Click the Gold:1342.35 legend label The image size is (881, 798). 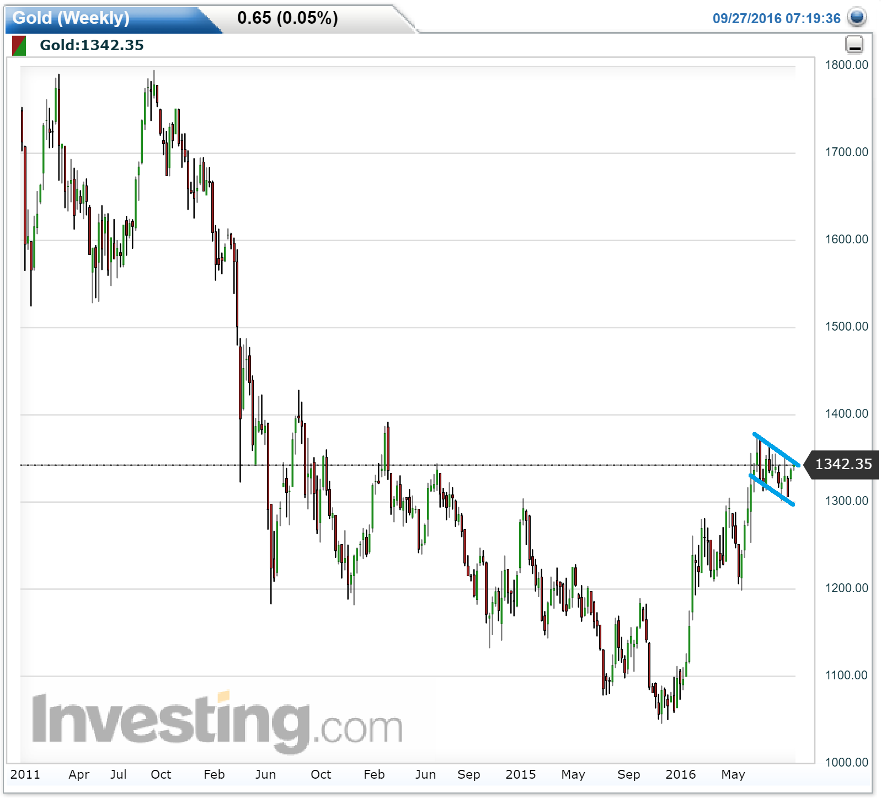tap(92, 45)
